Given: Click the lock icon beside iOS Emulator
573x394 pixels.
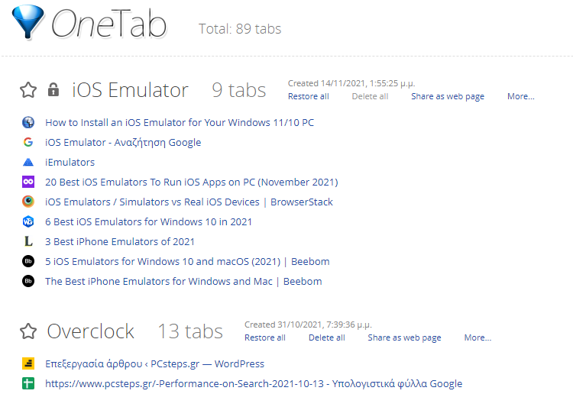Looking at the screenshot, I should pos(53,89).
